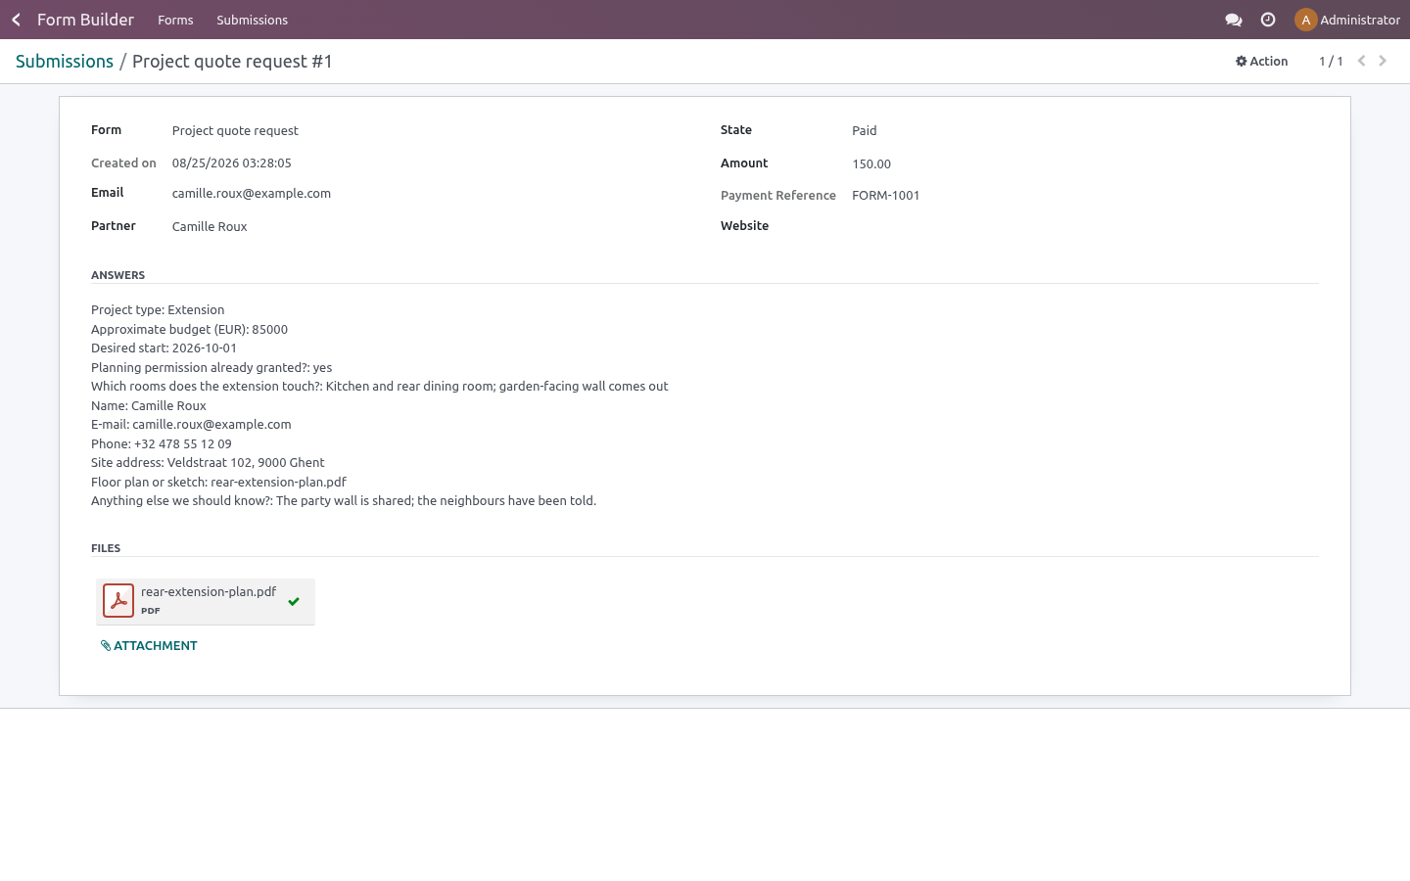
Task: Go to the previous record arrow
Action: click(x=1361, y=61)
